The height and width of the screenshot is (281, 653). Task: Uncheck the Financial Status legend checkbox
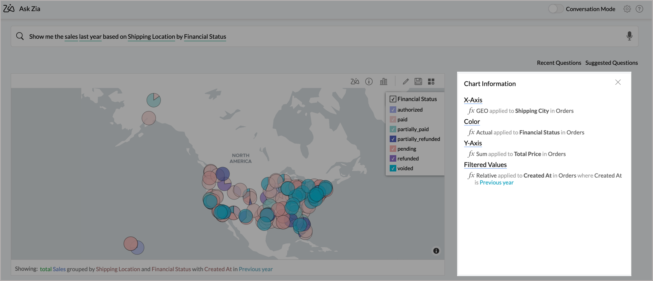click(393, 99)
